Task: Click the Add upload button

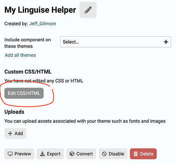Action: click(15, 133)
